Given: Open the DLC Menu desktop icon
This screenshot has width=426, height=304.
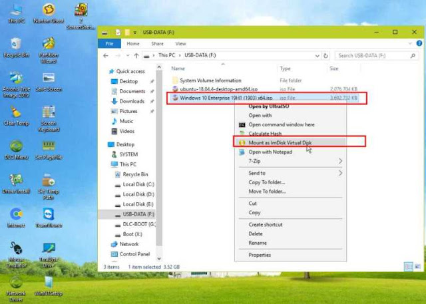Looking at the screenshot, I should pos(16,150).
